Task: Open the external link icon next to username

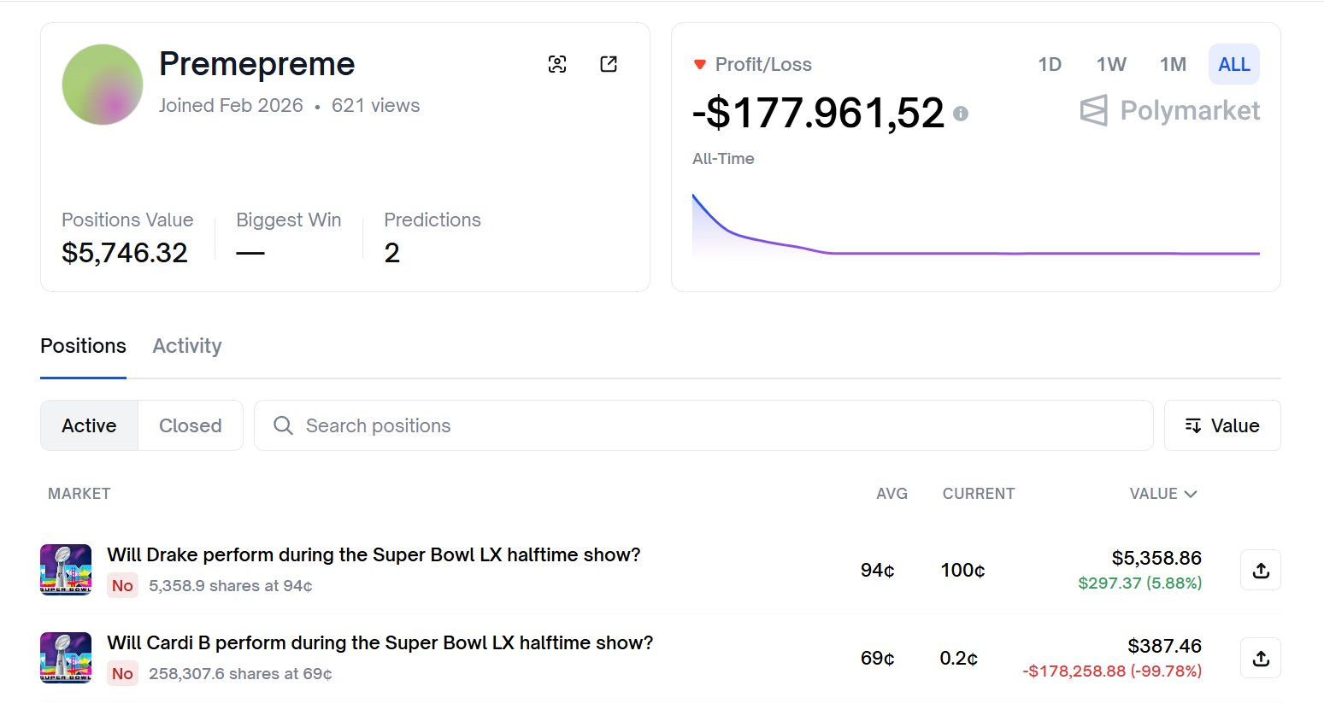Action: [609, 64]
